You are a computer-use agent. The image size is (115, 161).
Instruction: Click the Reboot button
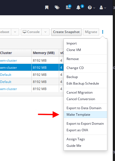[5, 32]
